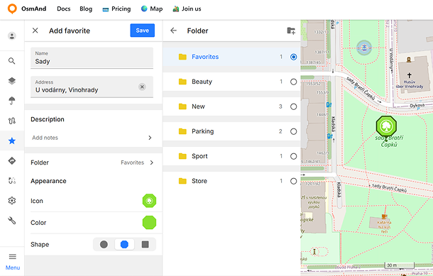The width and height of the screenshot is (433, 276).
Task: Open Map in top navigation
Action: click(152, 9)
